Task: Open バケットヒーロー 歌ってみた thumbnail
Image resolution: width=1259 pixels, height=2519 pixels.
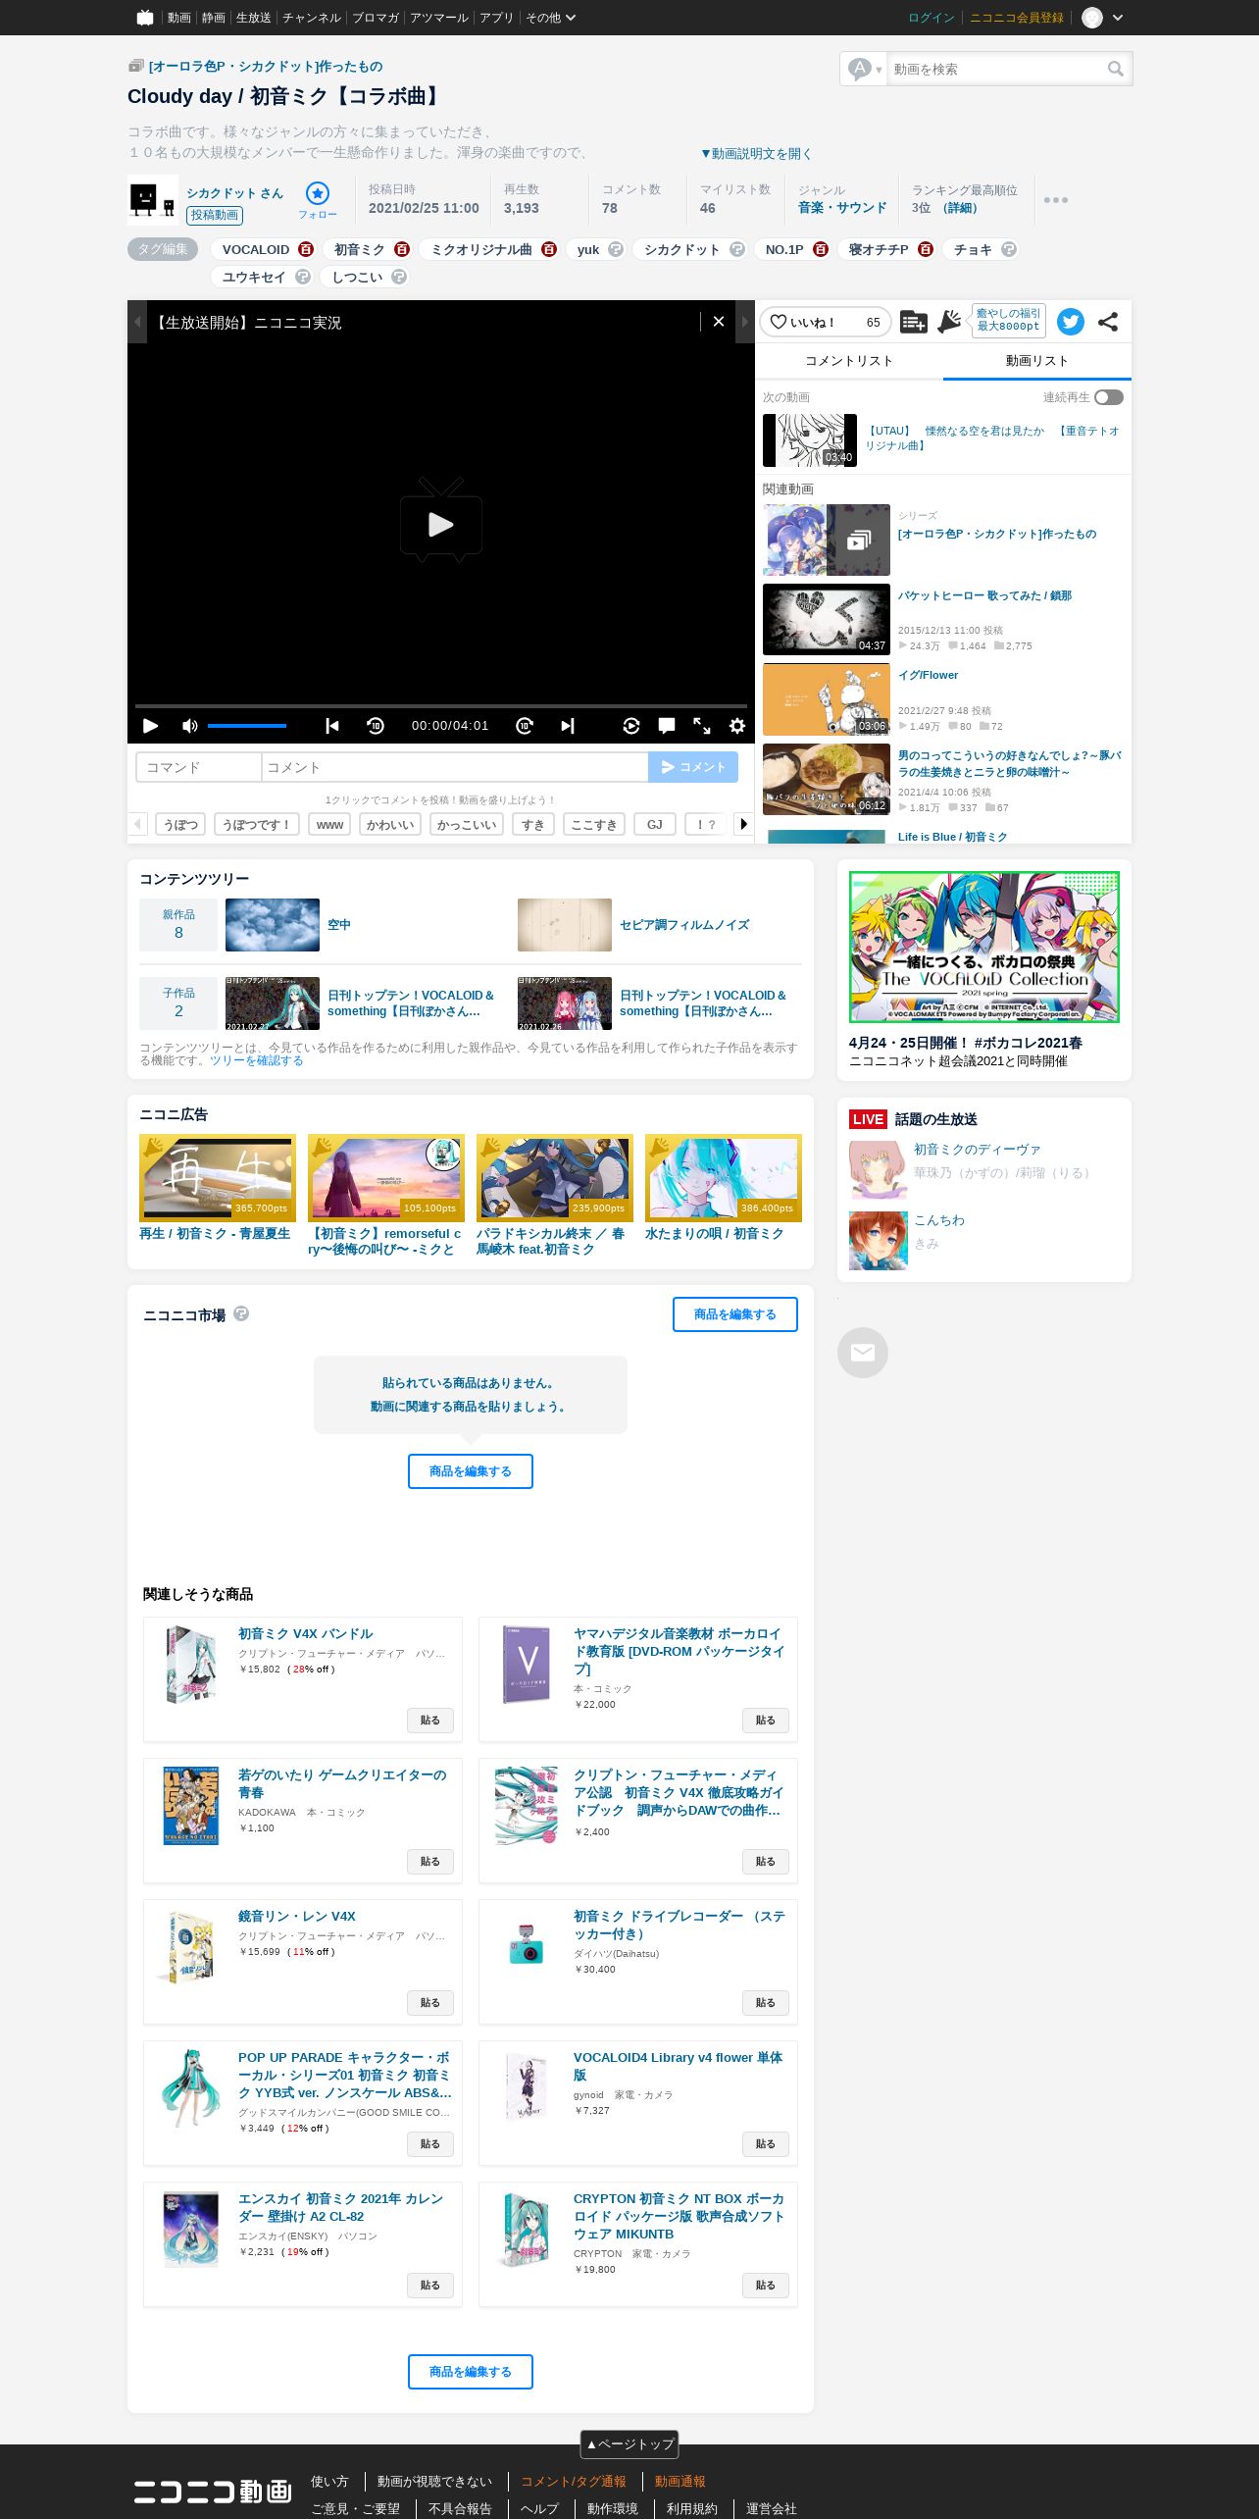Action: pyautogui.click(x=827, y=619)
